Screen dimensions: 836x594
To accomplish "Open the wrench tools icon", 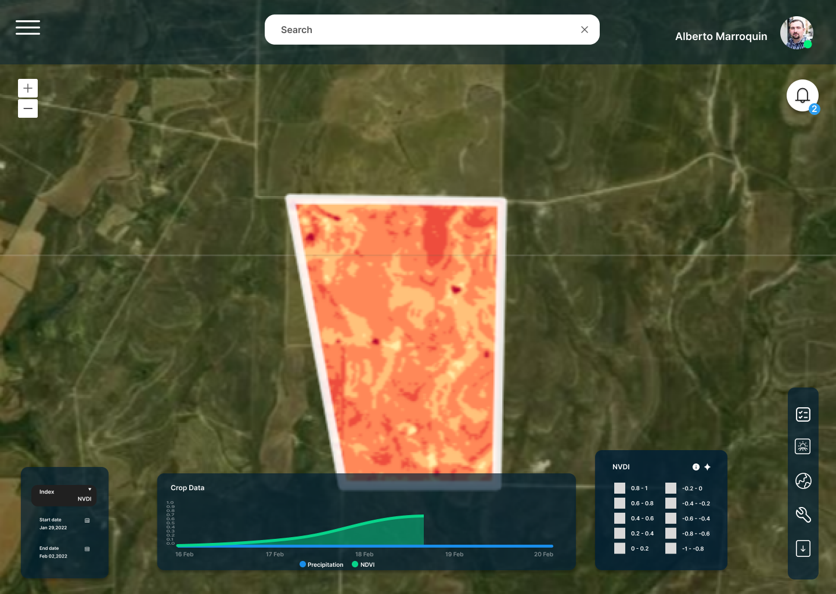I will [x=803, y=515].
